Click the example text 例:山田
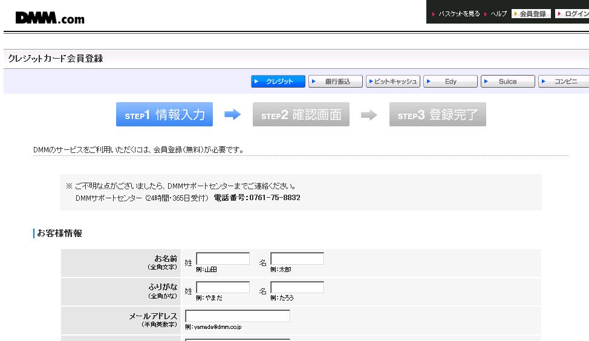This screenshot has height=341, width=589. coord(206,270)
